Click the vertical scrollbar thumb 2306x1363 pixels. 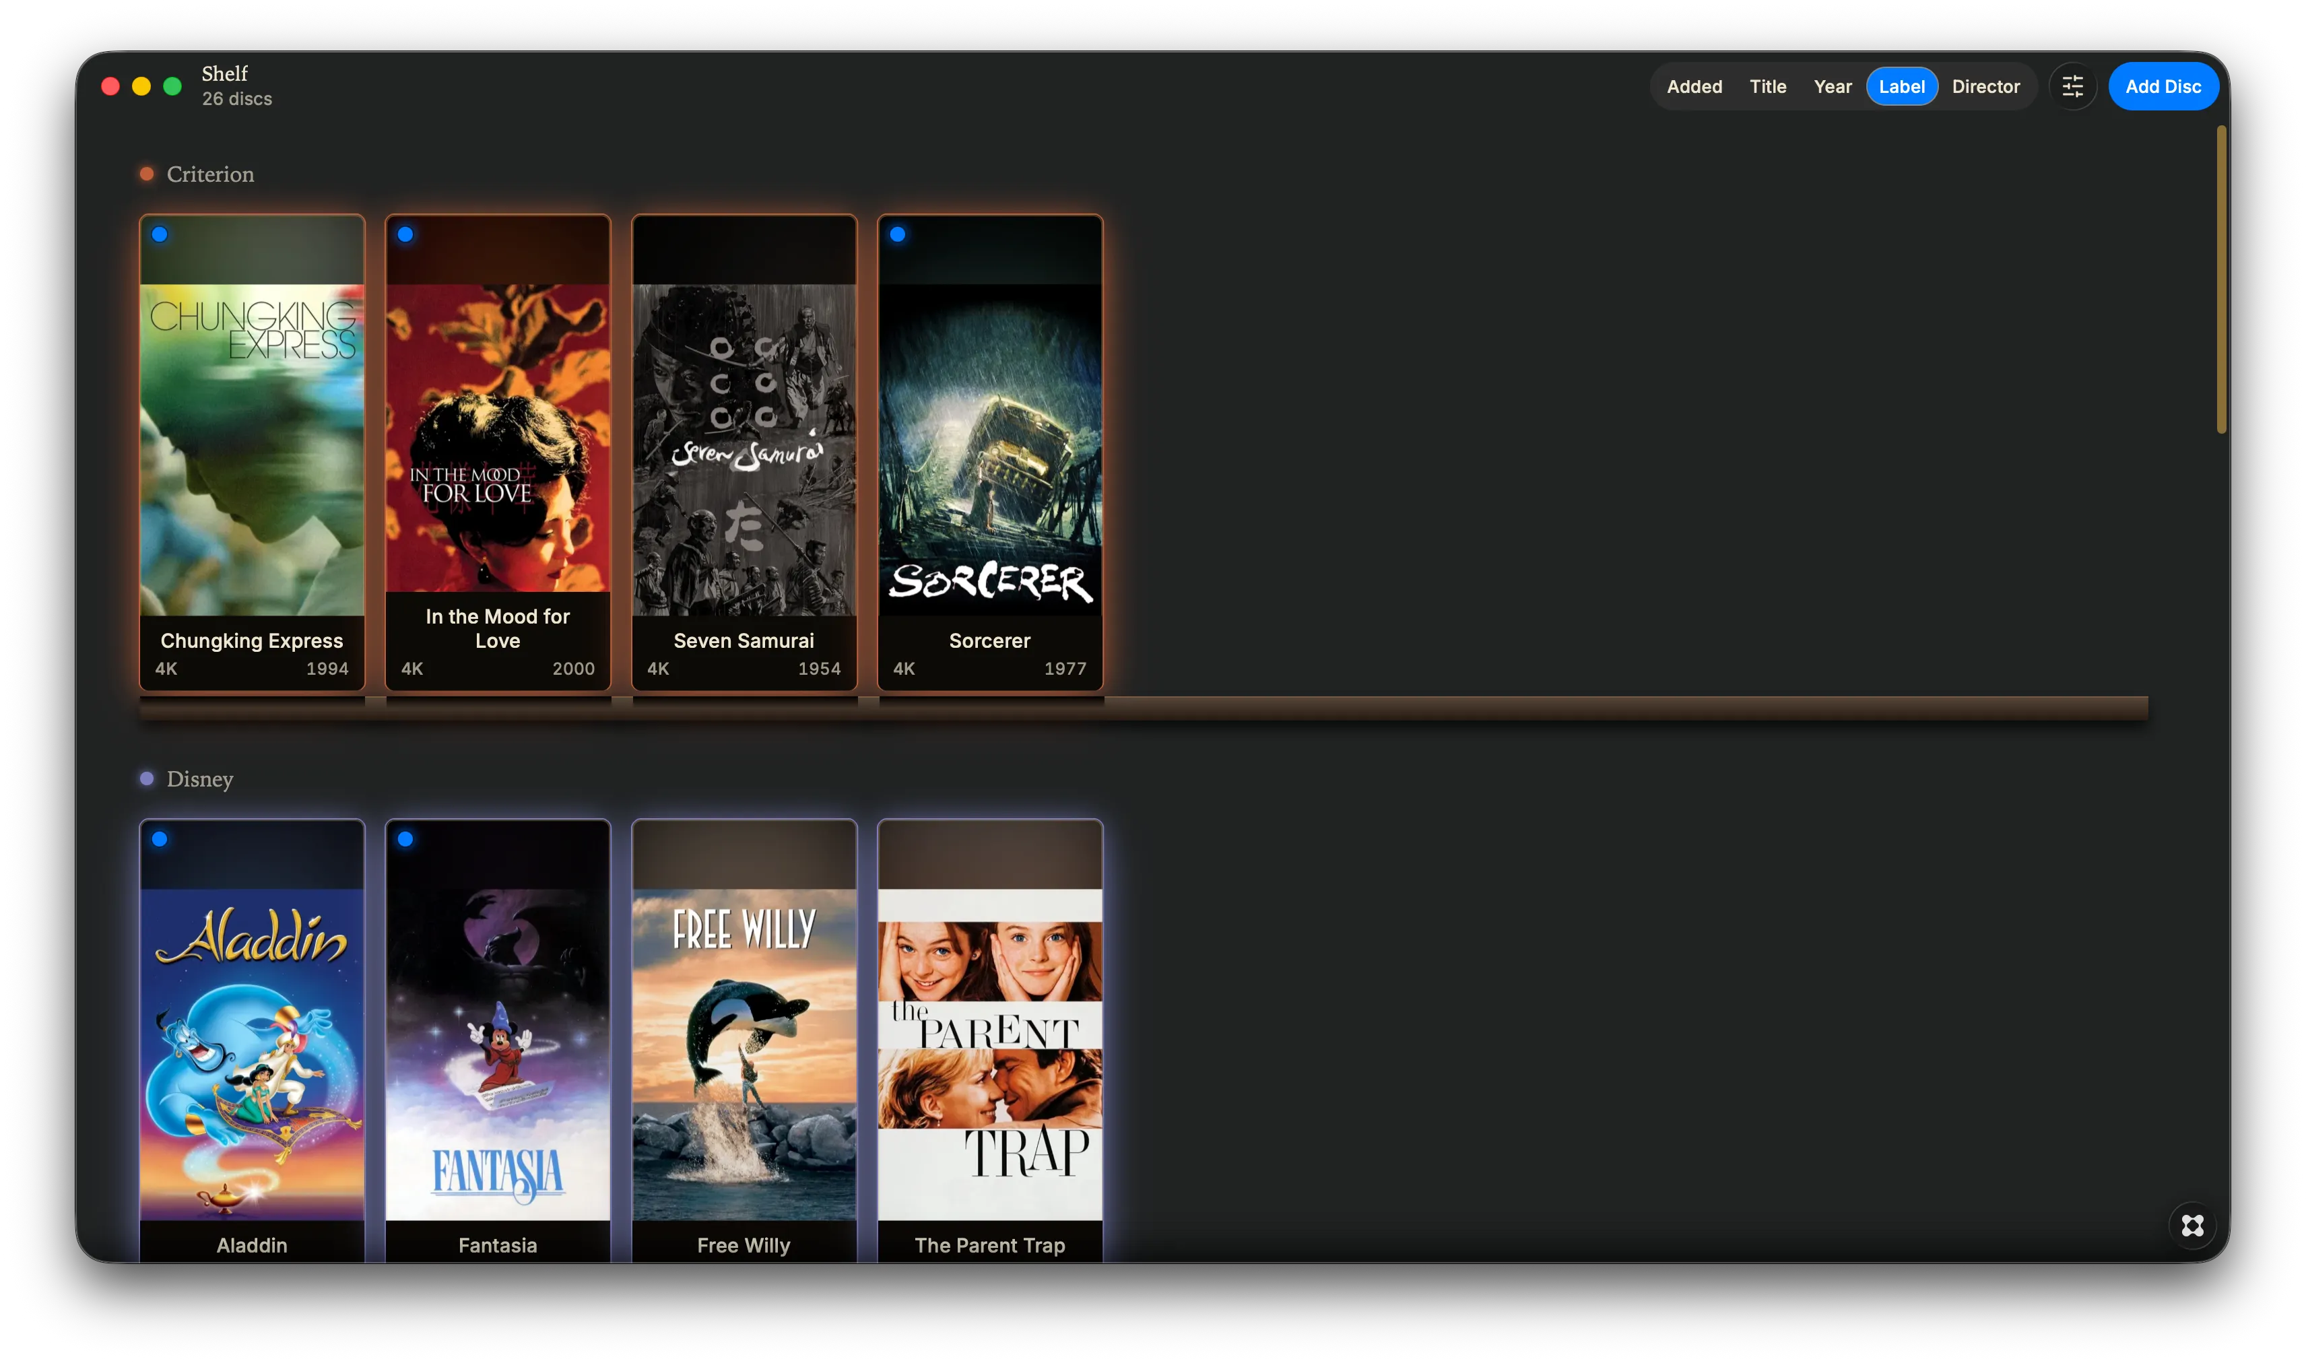pos(2222,279)
